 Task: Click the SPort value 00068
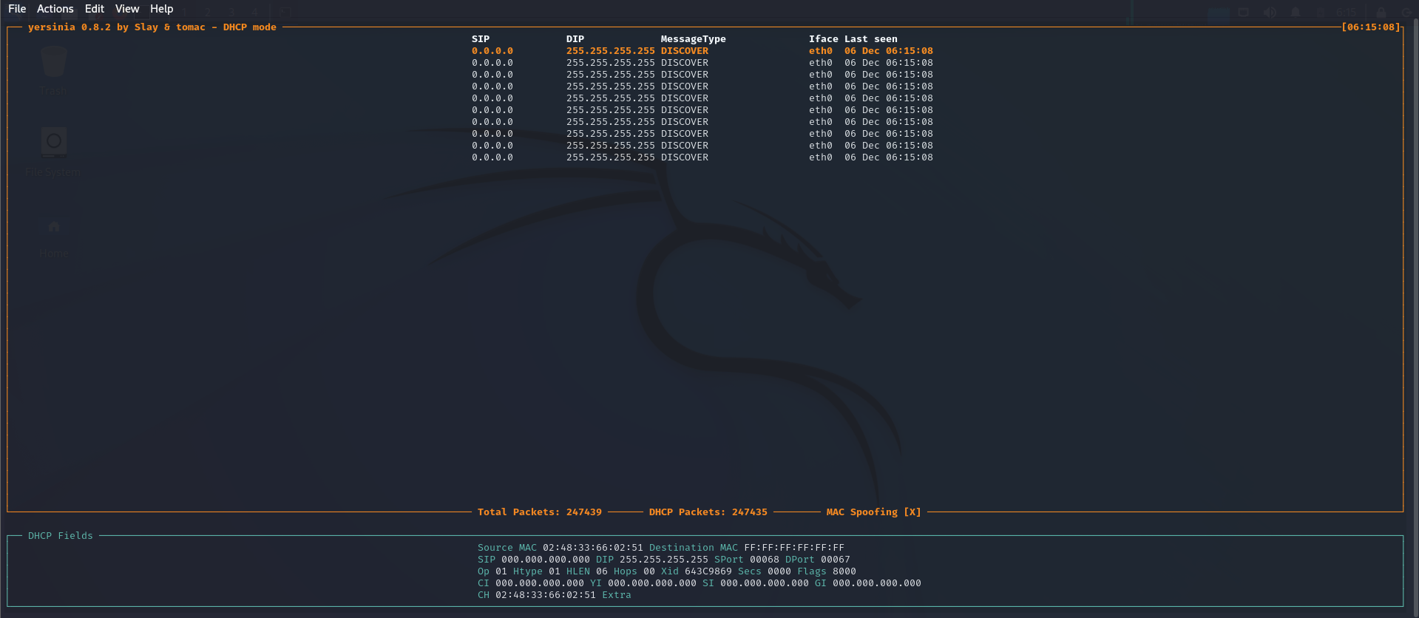click(x=765, y=560)
